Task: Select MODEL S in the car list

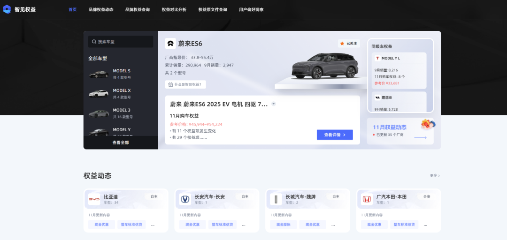Action: click(121, 74)
